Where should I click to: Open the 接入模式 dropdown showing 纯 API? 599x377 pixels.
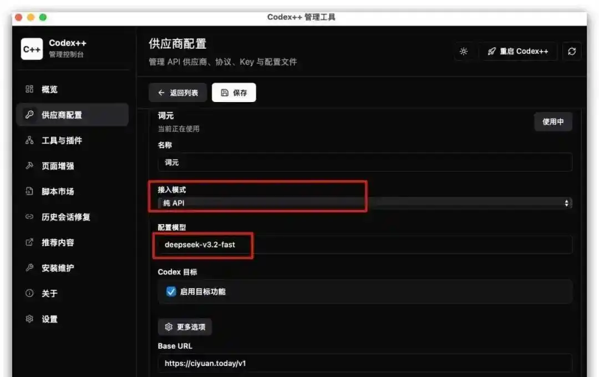365,203
